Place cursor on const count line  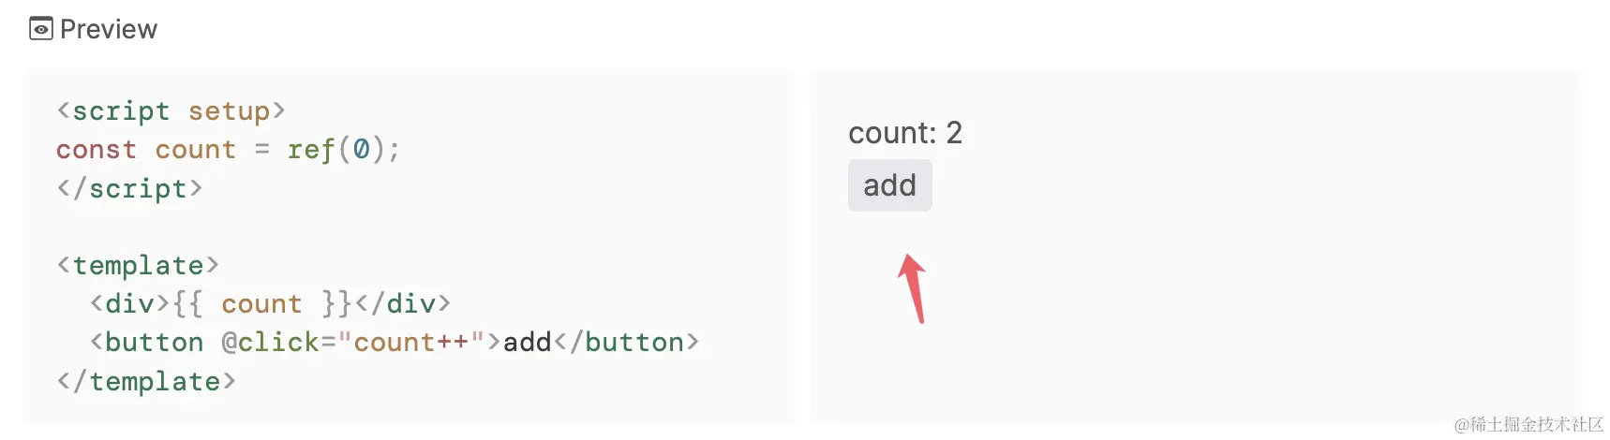point(228,150)
